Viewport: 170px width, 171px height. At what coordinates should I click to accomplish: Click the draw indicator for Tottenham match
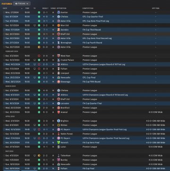click(x=39, y=155)
